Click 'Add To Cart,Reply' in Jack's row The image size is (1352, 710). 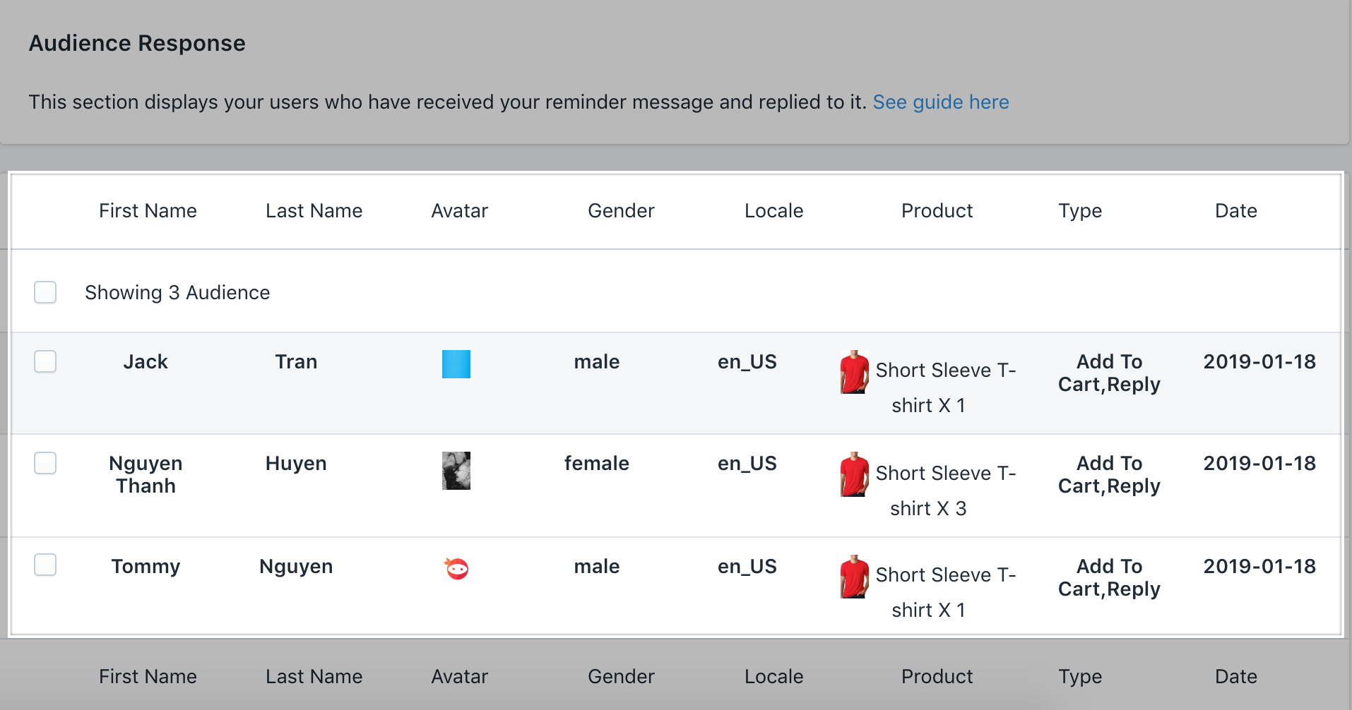point(1109,373)
